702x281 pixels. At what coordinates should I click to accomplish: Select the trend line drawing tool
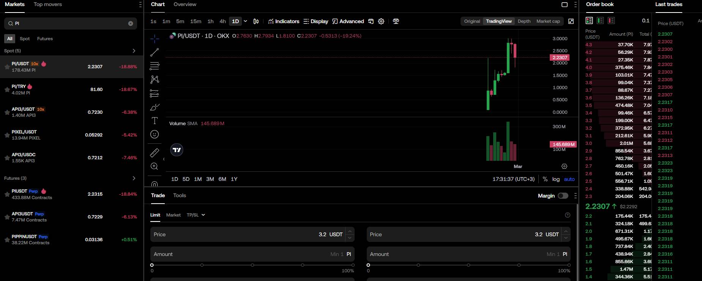[x=155, y=52]
